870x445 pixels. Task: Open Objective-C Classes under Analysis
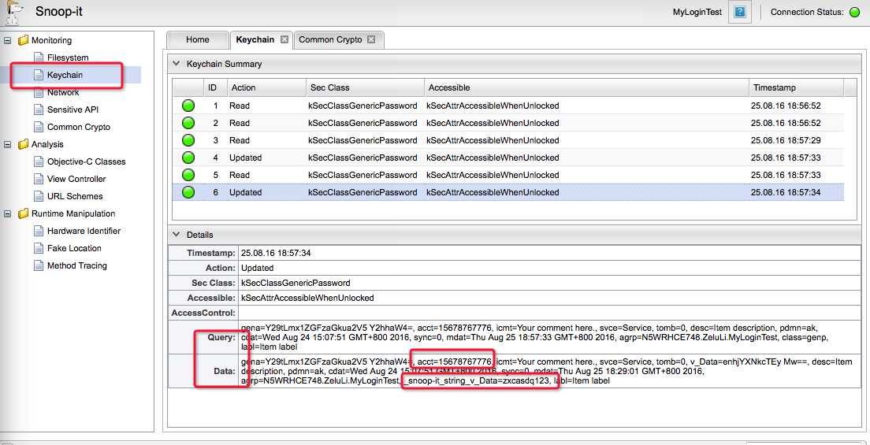(86, 162)
